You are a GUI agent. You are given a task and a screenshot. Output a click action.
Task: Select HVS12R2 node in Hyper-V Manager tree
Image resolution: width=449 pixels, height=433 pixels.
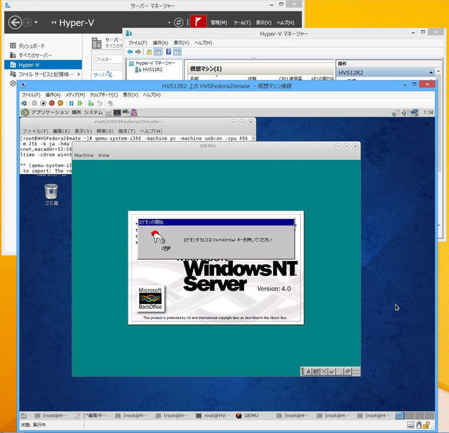coord(152,69)
